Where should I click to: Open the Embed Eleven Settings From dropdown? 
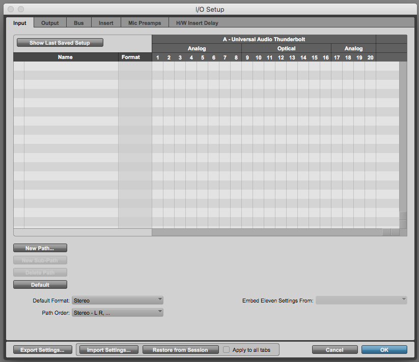click(361, 300)
